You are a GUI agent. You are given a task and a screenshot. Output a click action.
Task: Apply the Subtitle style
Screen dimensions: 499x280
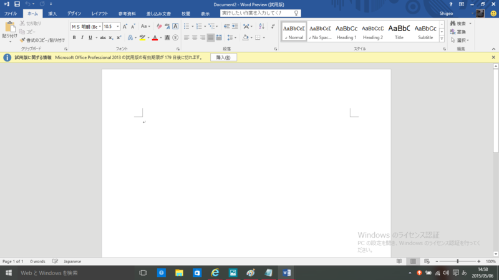click(x=425, y=32)
